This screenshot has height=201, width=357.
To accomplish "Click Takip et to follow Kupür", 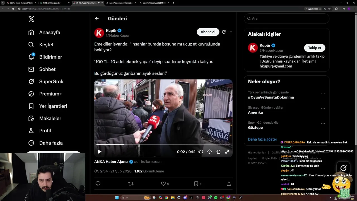I will tap(315, 48).
